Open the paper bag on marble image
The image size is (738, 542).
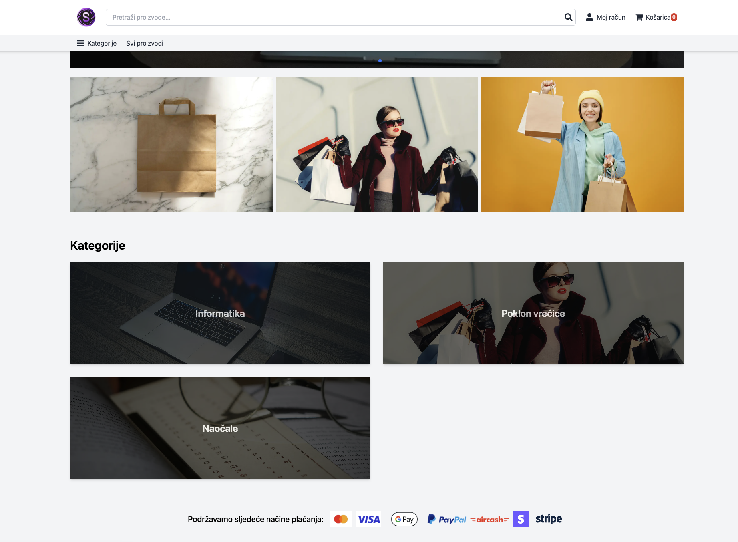pos(171,145)
